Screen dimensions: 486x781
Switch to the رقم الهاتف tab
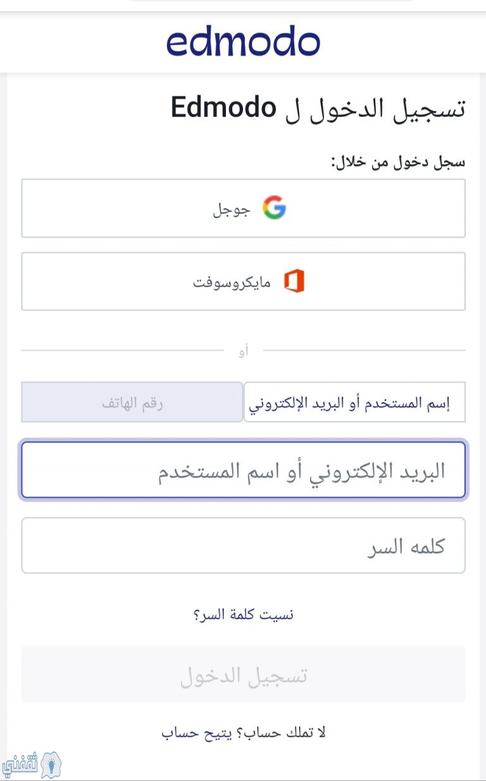point(132,402)
